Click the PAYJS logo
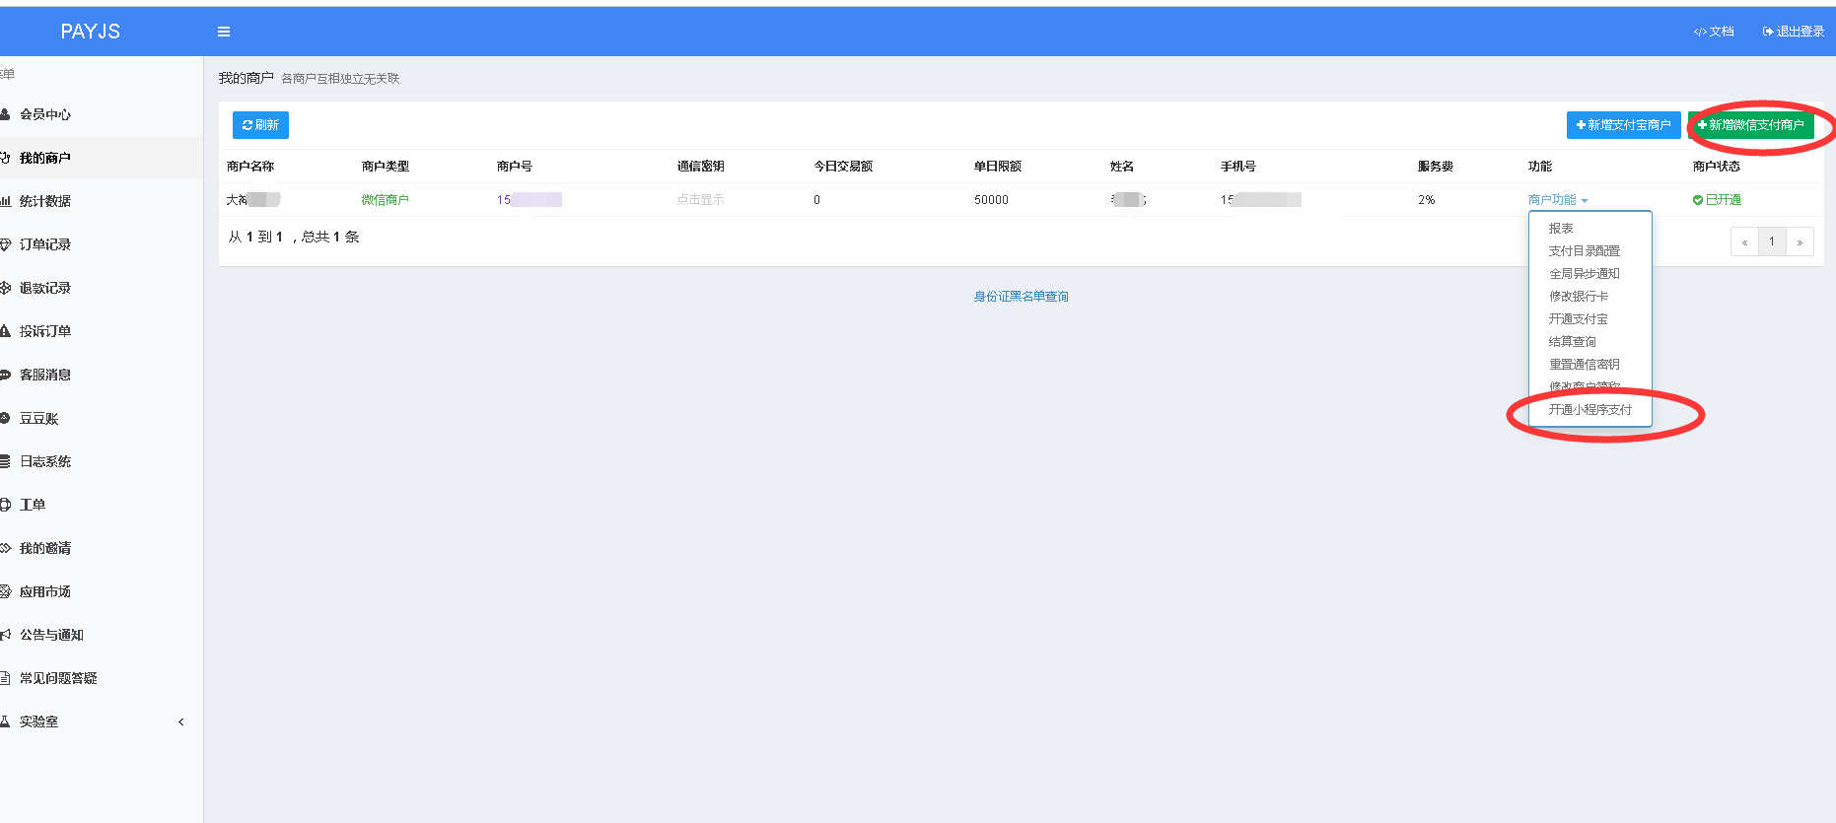The image size is (1836, 823). click(x=91, y=32)
